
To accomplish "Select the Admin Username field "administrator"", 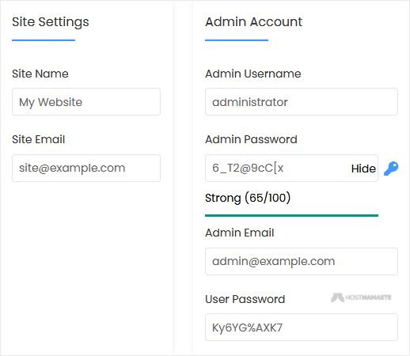I will pos(302,102).
